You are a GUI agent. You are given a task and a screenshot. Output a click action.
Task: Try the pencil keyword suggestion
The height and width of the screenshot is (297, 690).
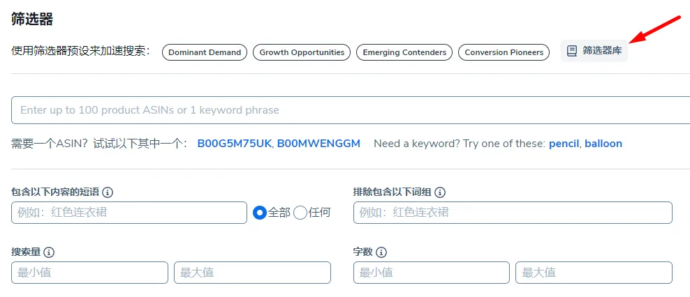pos(564,144)
